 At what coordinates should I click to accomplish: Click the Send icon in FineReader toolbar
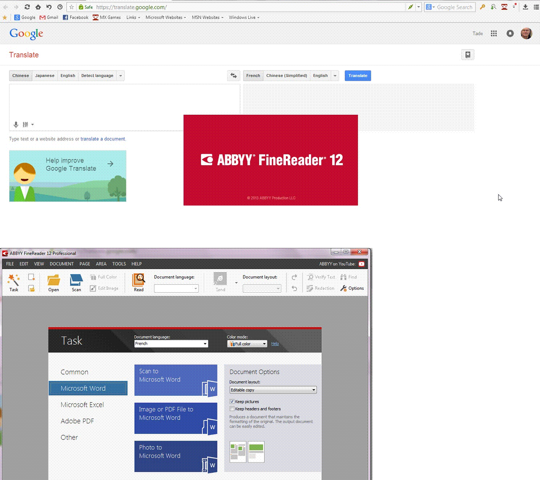[x=220, y=282]
